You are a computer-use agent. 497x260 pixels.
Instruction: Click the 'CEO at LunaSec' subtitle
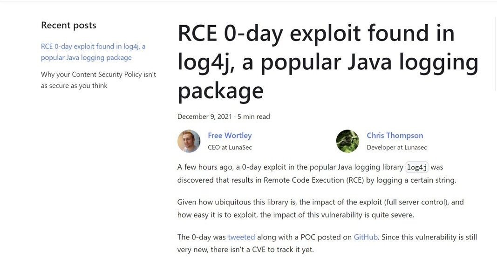(x=230, y=147)
